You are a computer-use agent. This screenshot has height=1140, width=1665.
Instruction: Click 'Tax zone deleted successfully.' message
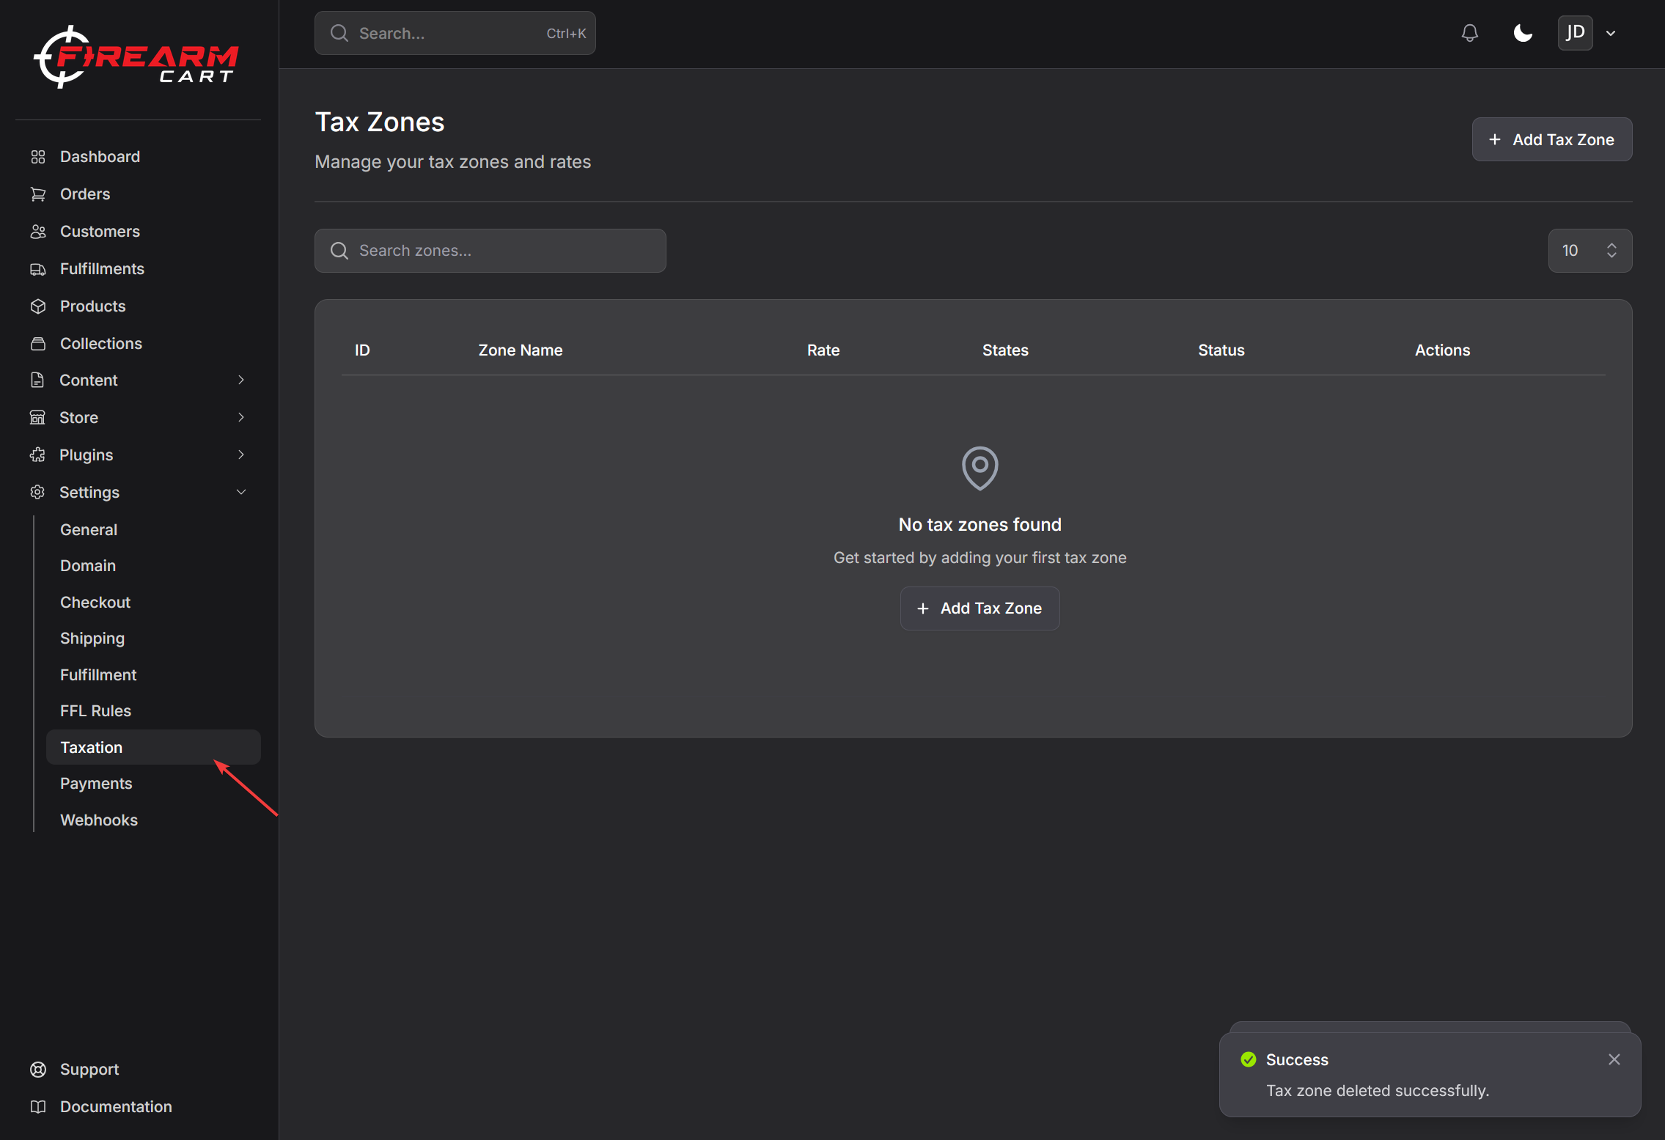1378,1091
